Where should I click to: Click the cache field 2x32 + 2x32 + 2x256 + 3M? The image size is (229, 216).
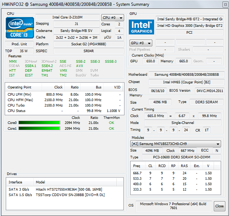click(77, 37)
